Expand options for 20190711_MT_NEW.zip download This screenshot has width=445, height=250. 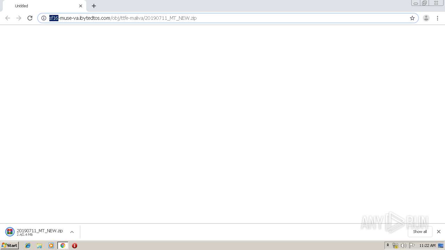click(x=72, y=232)
